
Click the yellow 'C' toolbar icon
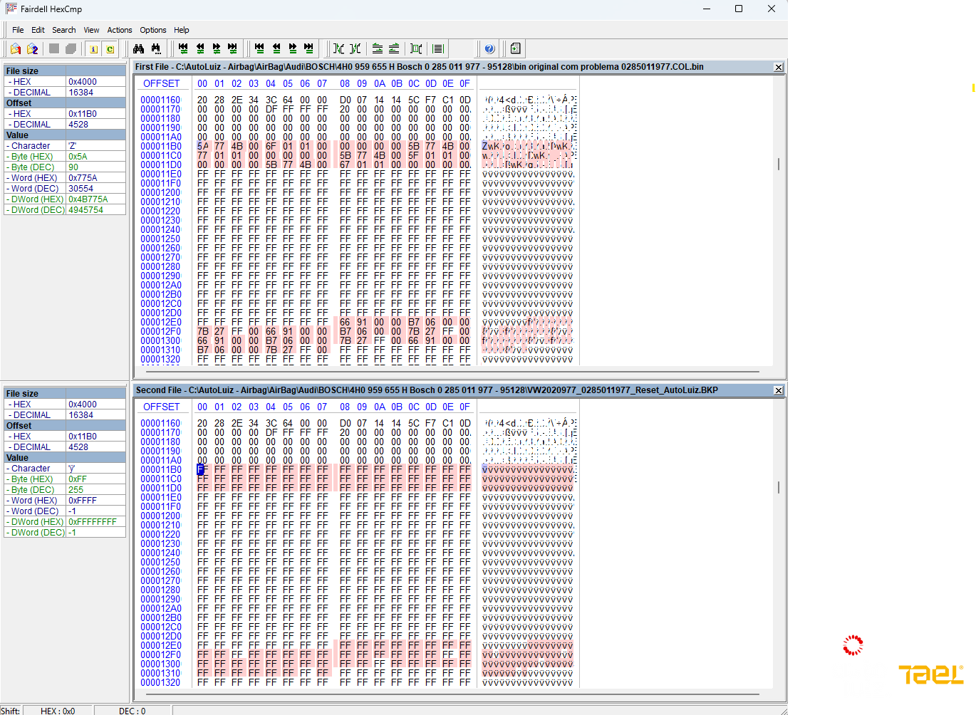pos(110,48)
